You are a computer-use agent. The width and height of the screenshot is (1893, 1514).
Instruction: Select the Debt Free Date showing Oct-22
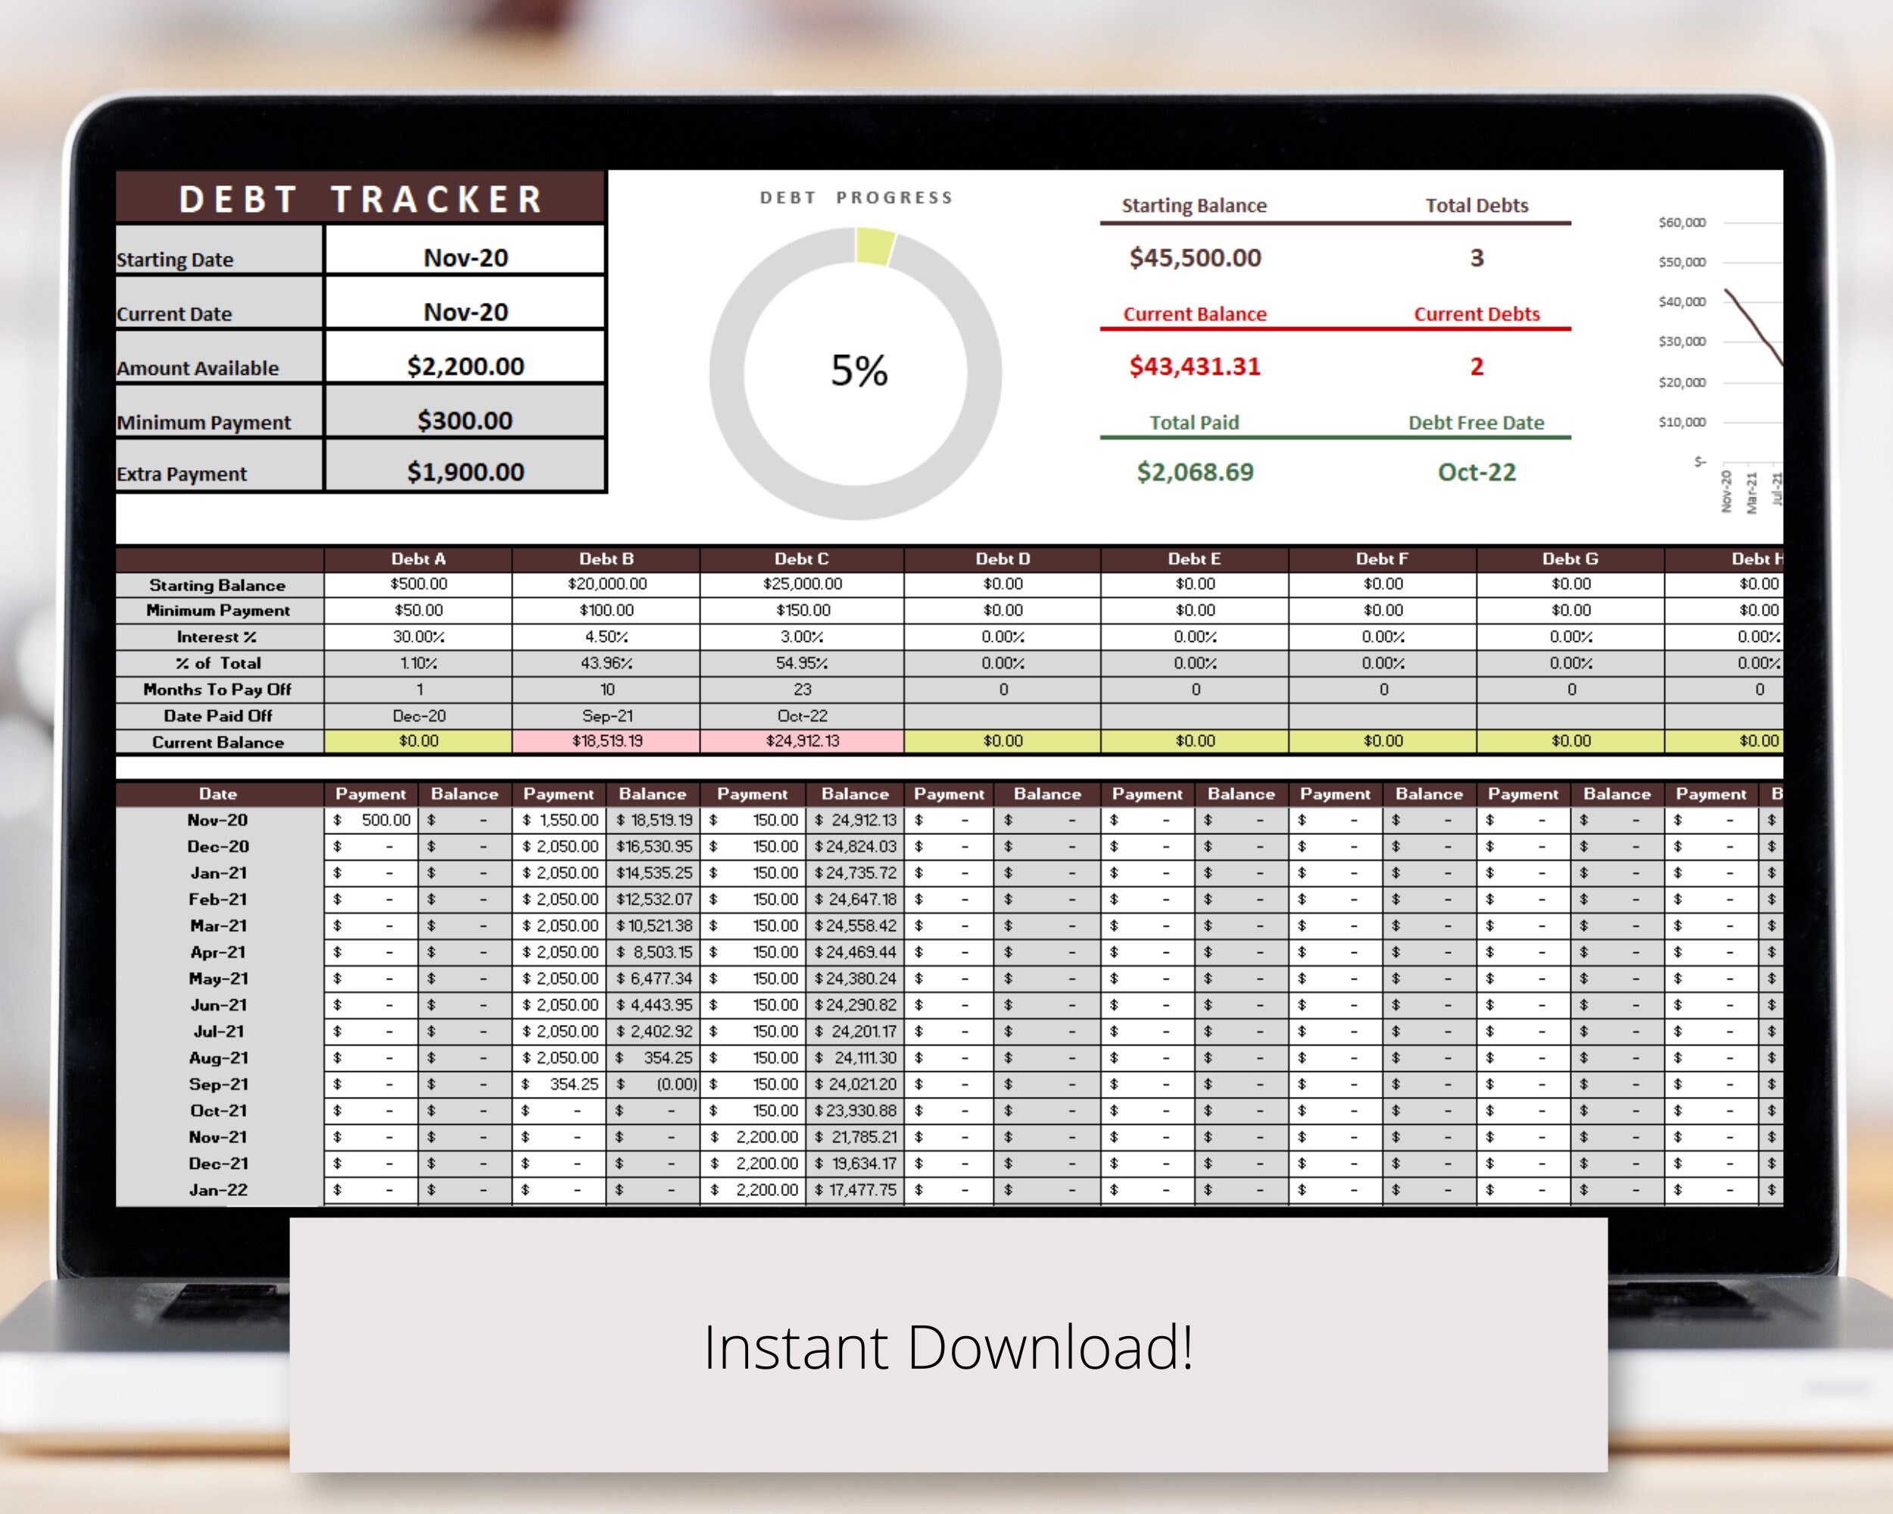click(1477, 472)
